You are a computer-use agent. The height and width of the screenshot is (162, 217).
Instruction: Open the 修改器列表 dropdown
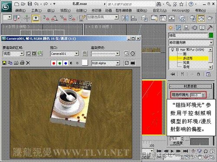(191, 43)
